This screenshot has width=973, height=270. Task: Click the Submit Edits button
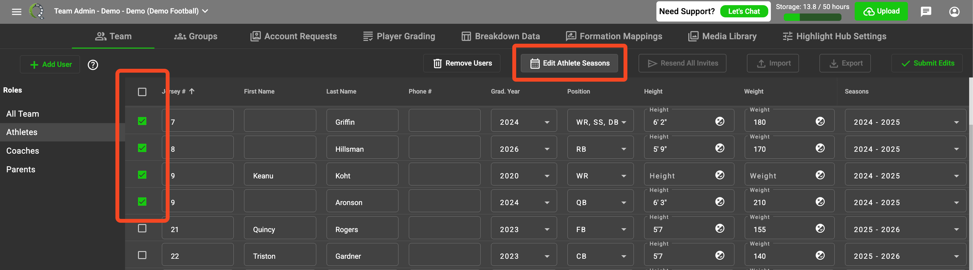point(927,63)
